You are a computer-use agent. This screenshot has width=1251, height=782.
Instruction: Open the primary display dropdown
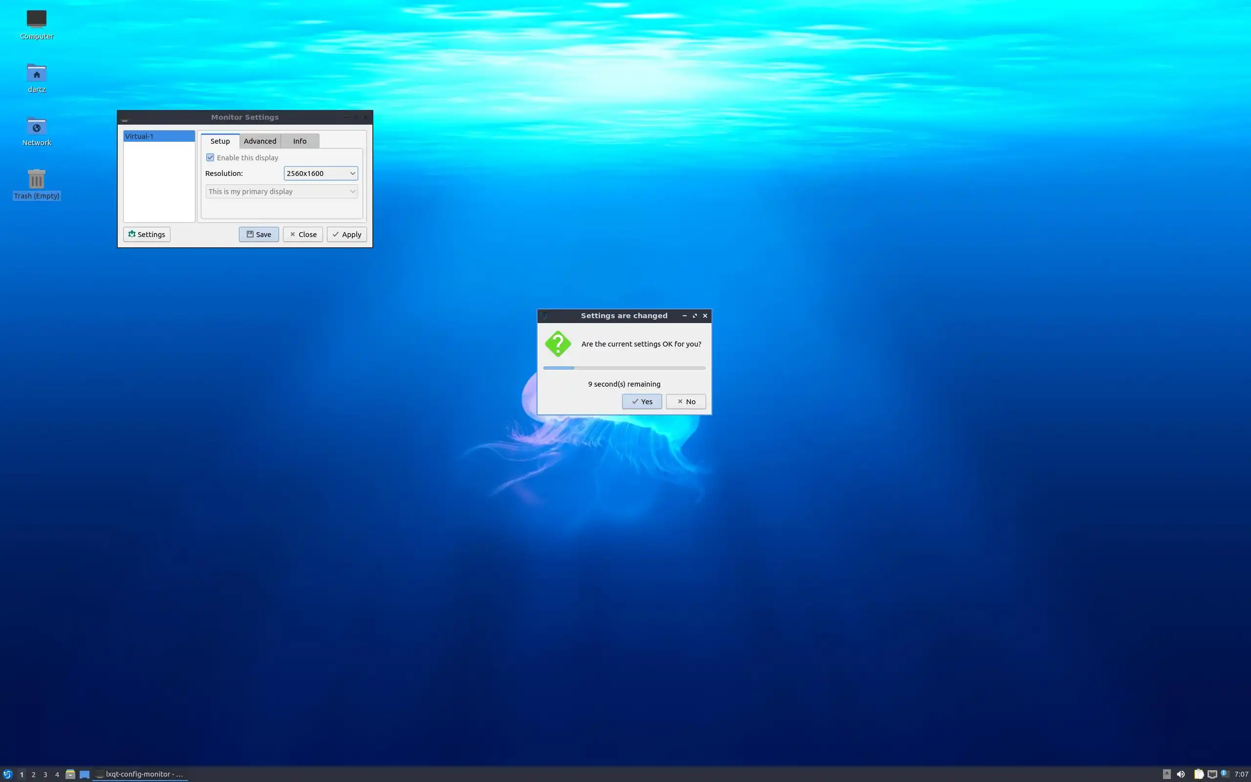(282, 192)
